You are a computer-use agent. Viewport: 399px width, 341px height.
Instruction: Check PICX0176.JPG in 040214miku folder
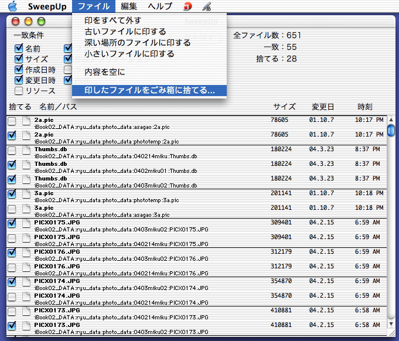click(x=12, y=267)
